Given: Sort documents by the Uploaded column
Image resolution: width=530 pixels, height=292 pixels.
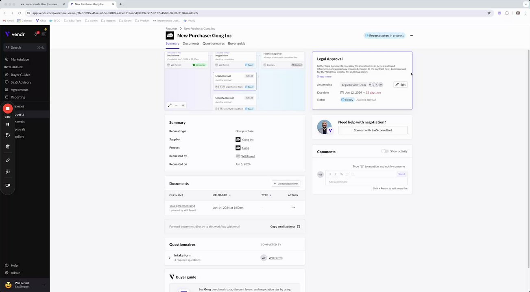Looking at the screenshot, I should pyautogui.click(x=222, y=195).
